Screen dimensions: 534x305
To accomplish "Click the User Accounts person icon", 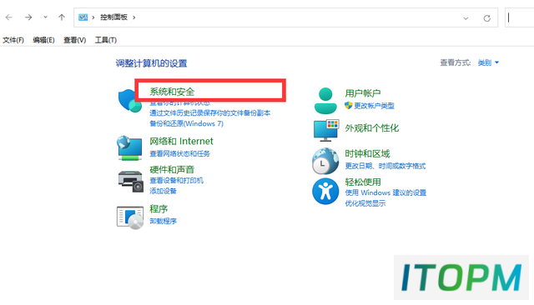I will 325,101.
